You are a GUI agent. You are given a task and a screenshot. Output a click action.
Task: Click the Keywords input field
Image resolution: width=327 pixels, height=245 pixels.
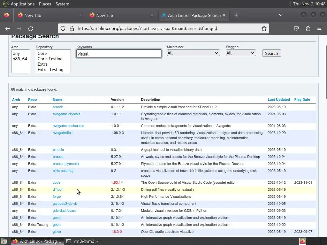[x=119, y=54]
